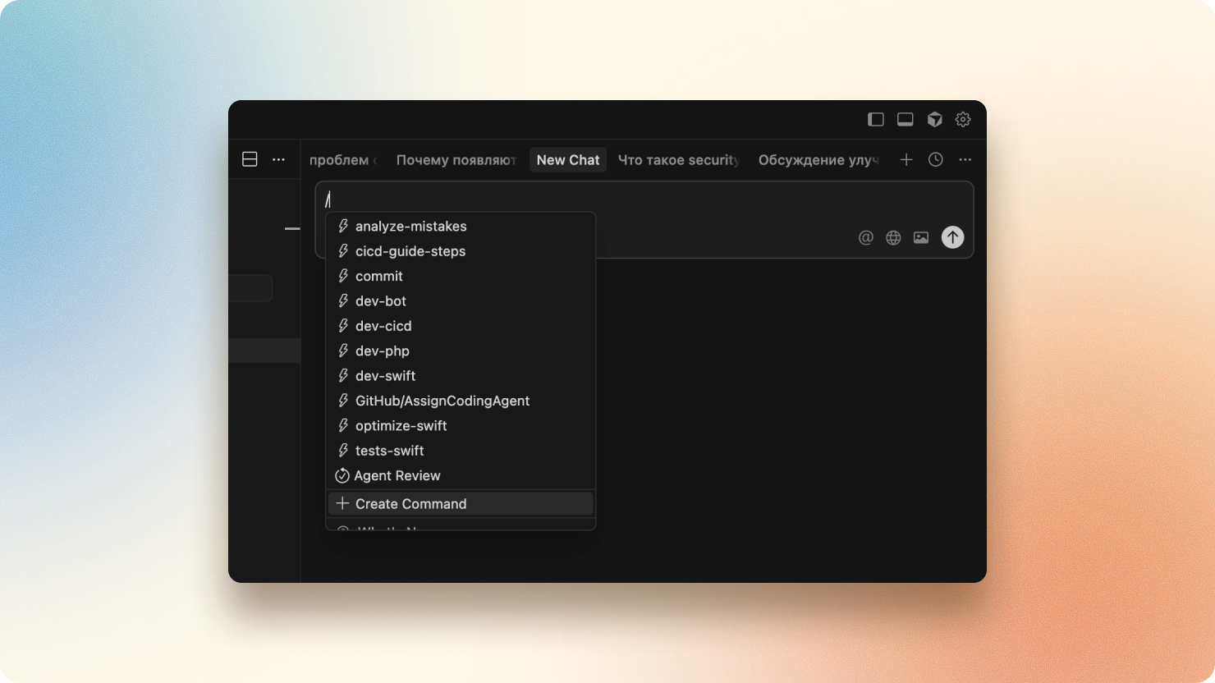Click the bottom panel layout icon

(904, 119)
